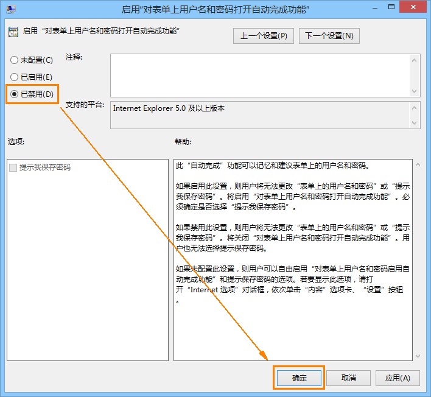Click the 注释: label
The image size is (431, 397).
(x=74, y=57)
